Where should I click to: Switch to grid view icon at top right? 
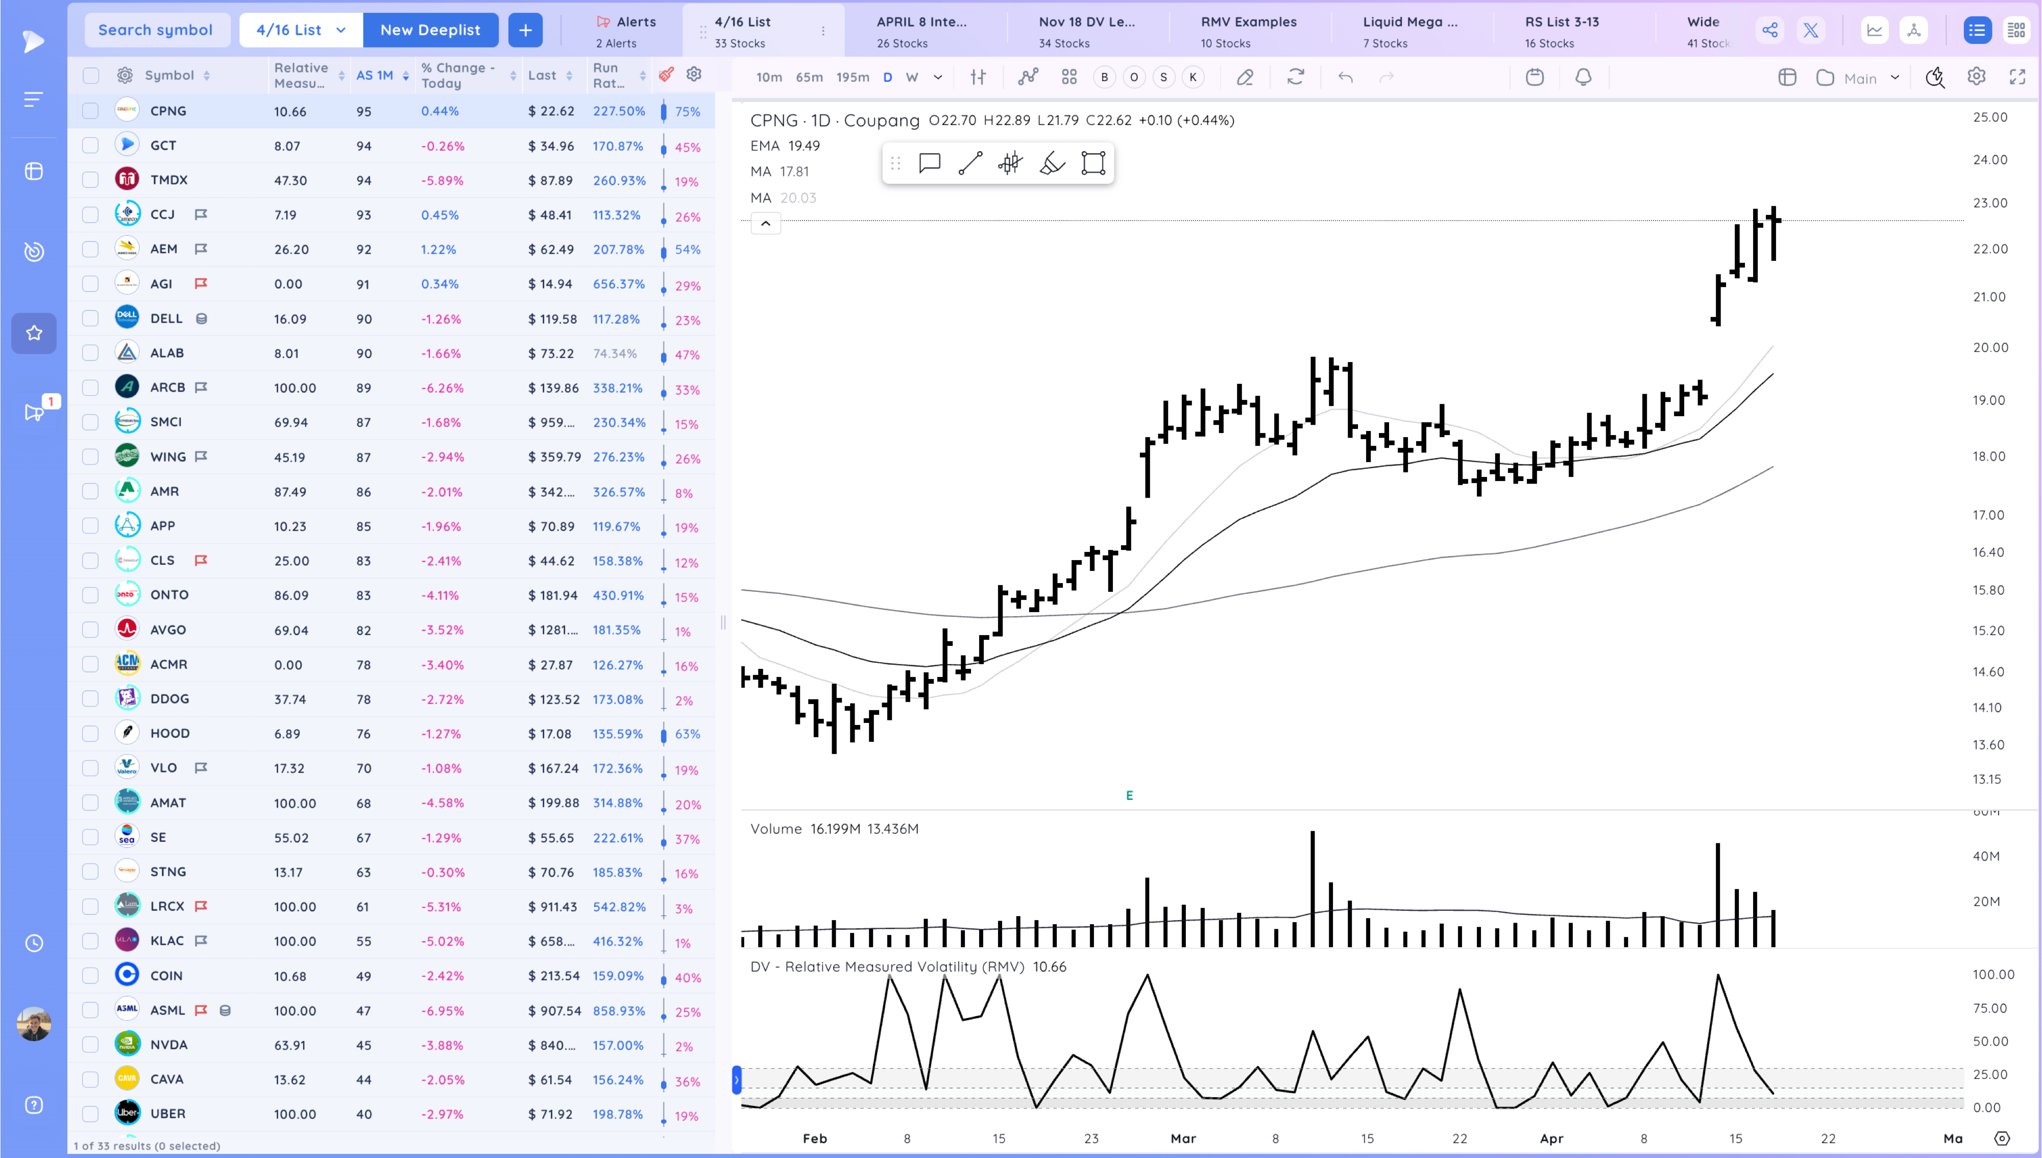coord(2016,30)
